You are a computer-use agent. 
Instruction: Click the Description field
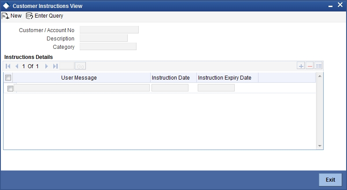coord(103,38)
